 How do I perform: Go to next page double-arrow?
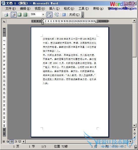pyautogui.click(x=134, y=138)
